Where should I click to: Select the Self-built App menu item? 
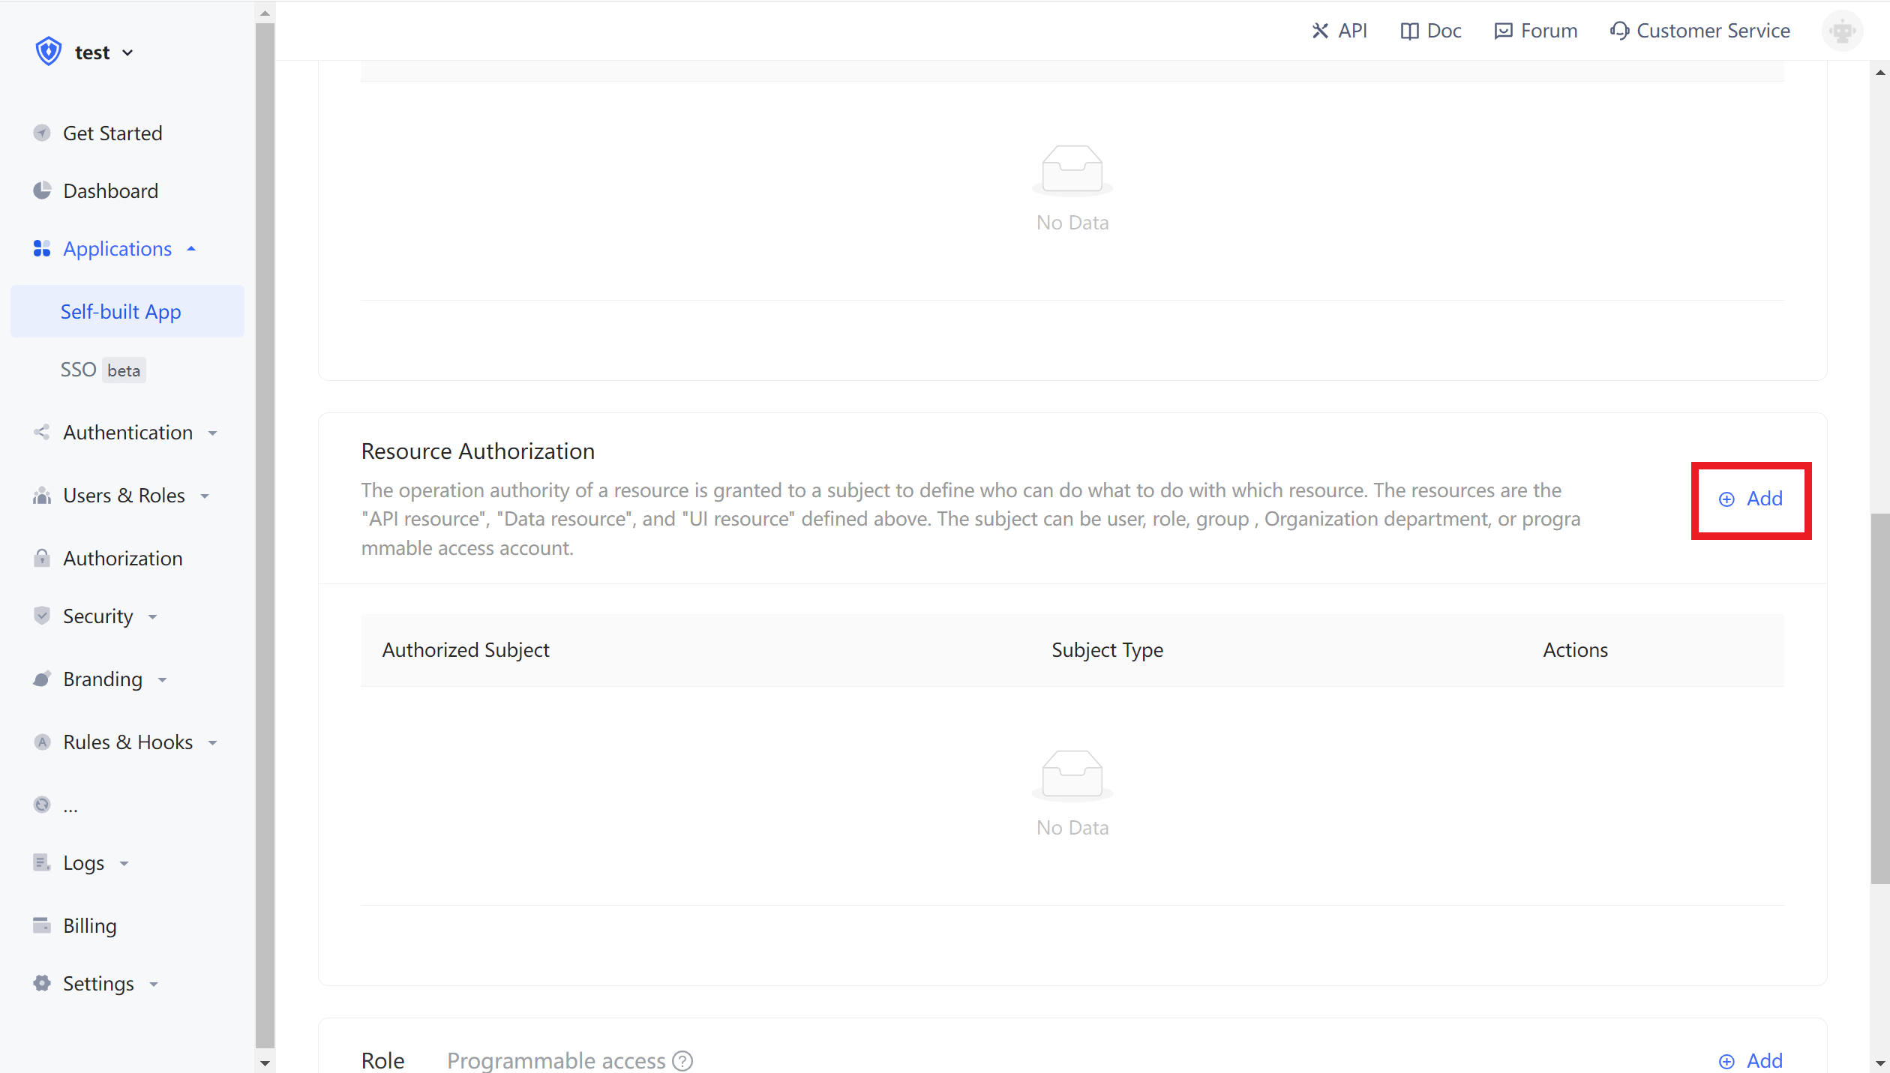point(121,311)
